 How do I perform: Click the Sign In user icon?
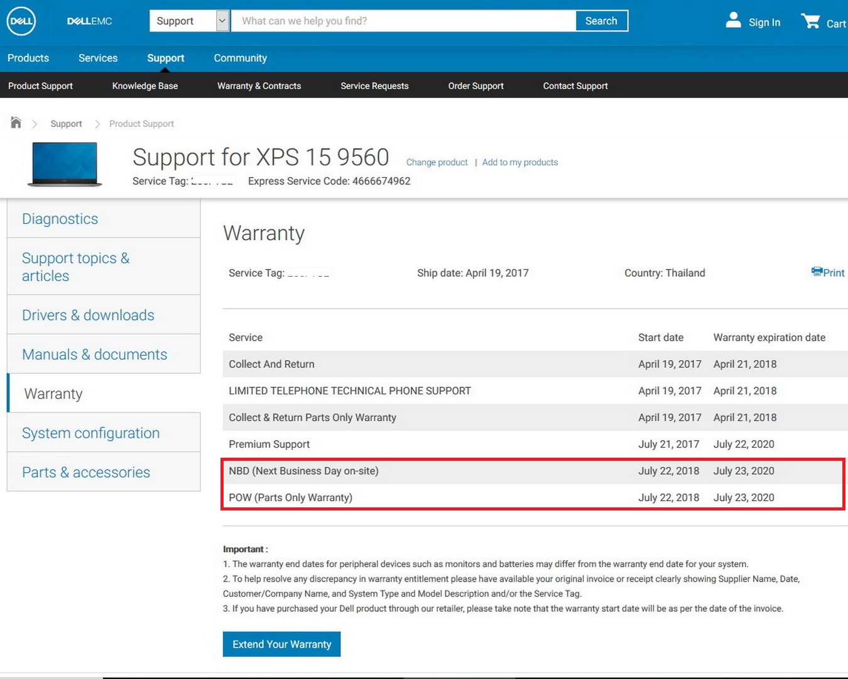pos(733,20)
